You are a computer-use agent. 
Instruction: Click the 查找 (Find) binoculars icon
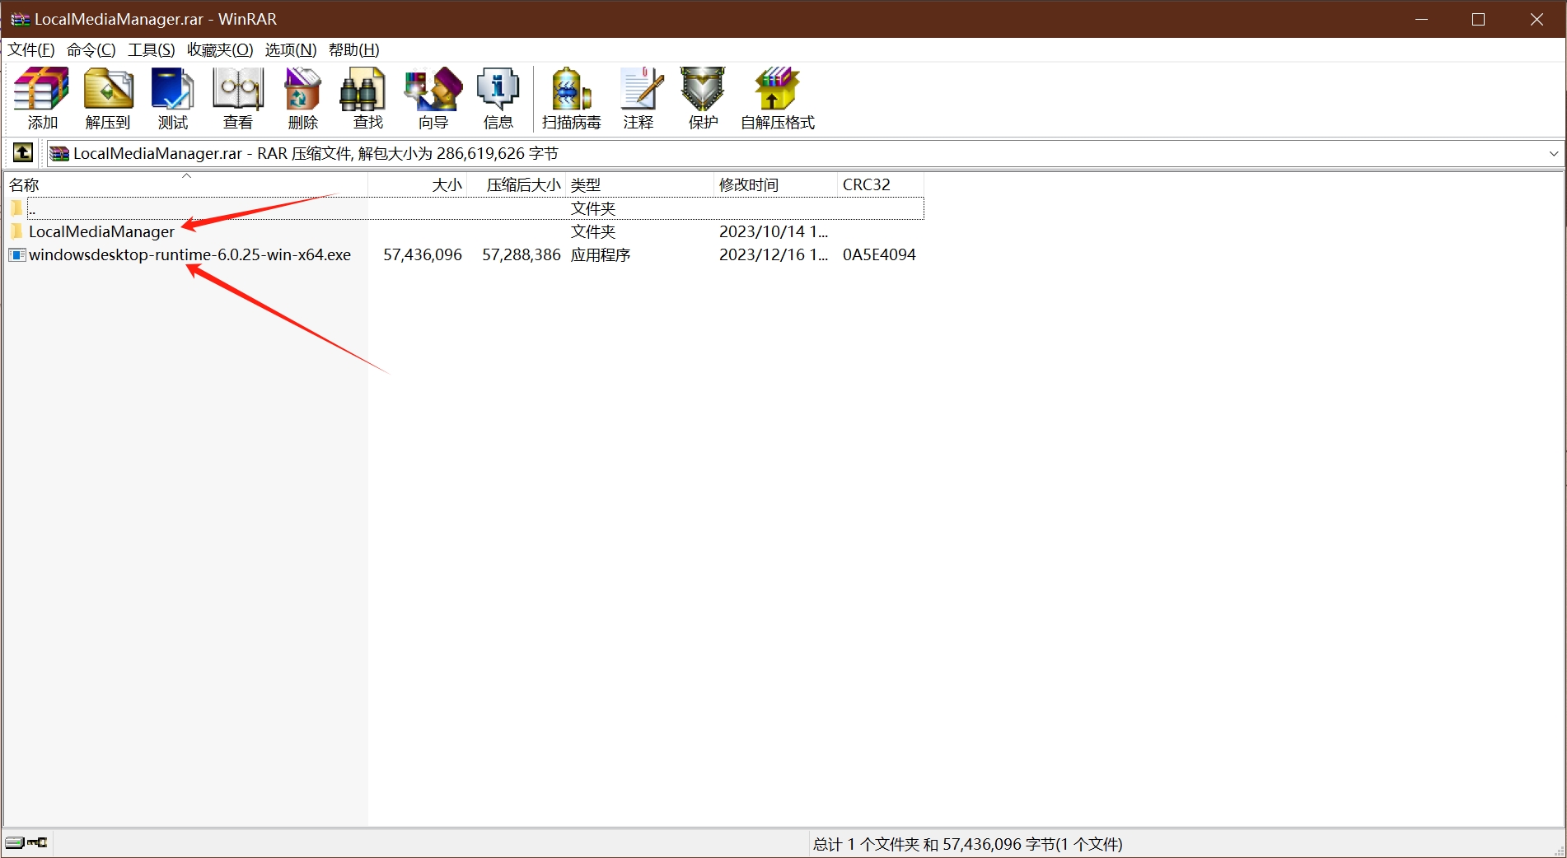(363, 89)
